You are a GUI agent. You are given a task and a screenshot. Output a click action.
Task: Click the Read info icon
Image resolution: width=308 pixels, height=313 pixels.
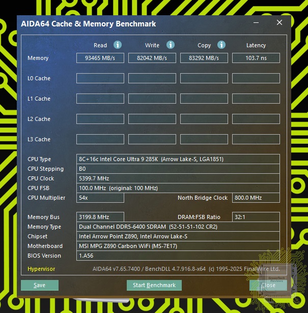point(118,45)
